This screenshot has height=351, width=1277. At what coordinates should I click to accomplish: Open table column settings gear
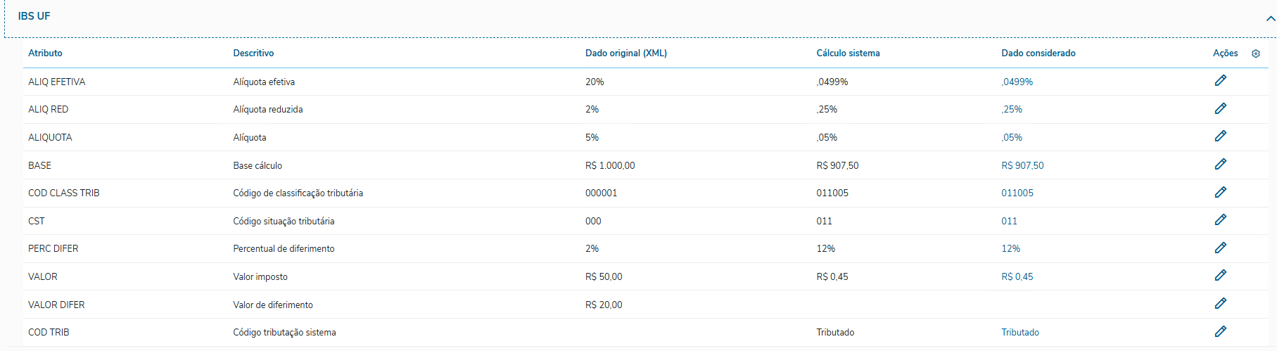click(1256, 53)
